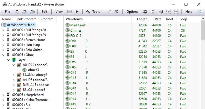Click the second file toolbar icon with arrow
205x109 pixels.
pos(25,12)
